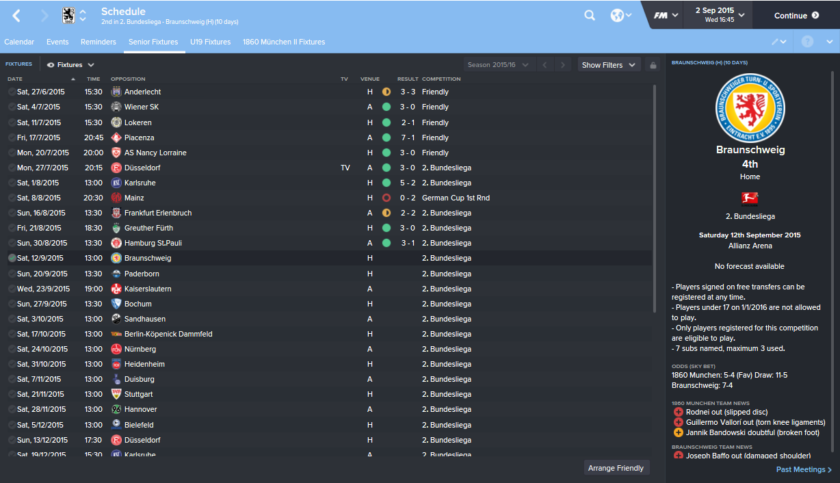Open the search magnifier icon

pos(590,15)
